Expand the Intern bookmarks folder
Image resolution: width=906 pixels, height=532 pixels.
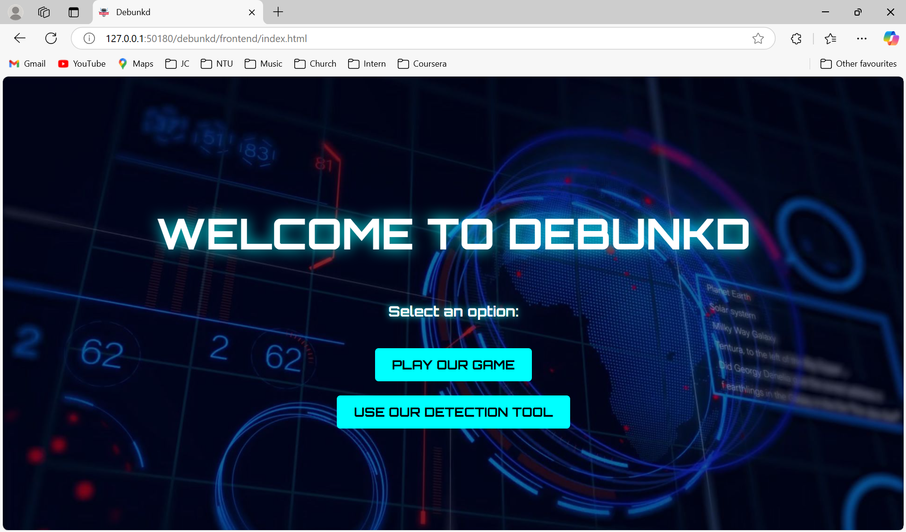pyautogui.click(x=367, y=64)
